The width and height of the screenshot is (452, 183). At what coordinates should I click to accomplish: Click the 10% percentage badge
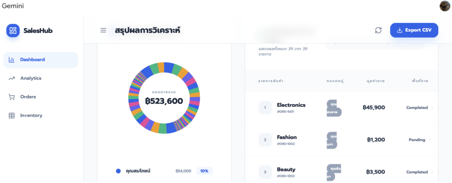[x=204, y=171]
